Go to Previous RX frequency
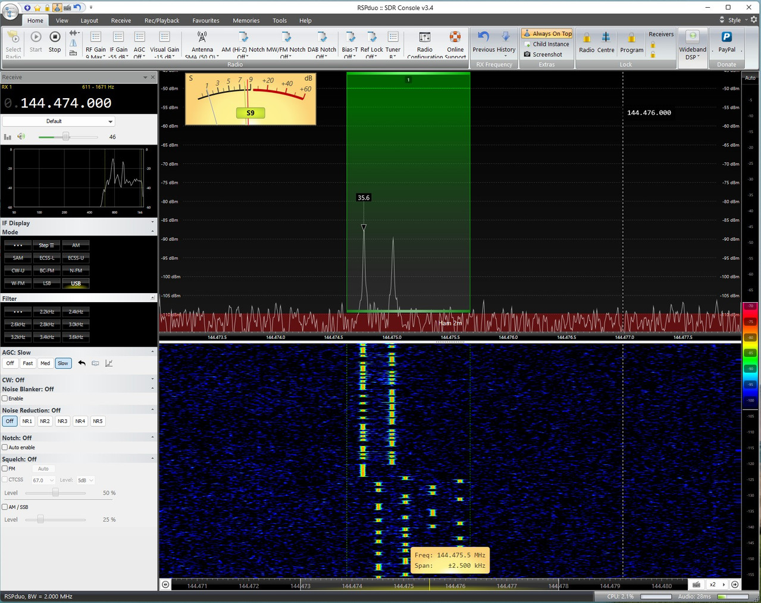Image resolution: width=761 pixels, height=603 pixels. 483,42
